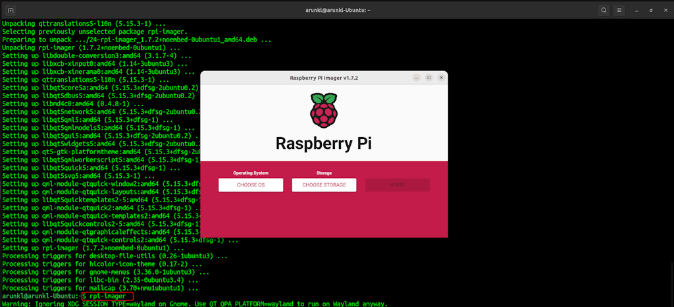Restore the terminal window size
This screenshot has width=674, height=307.
tap(651, 10)
